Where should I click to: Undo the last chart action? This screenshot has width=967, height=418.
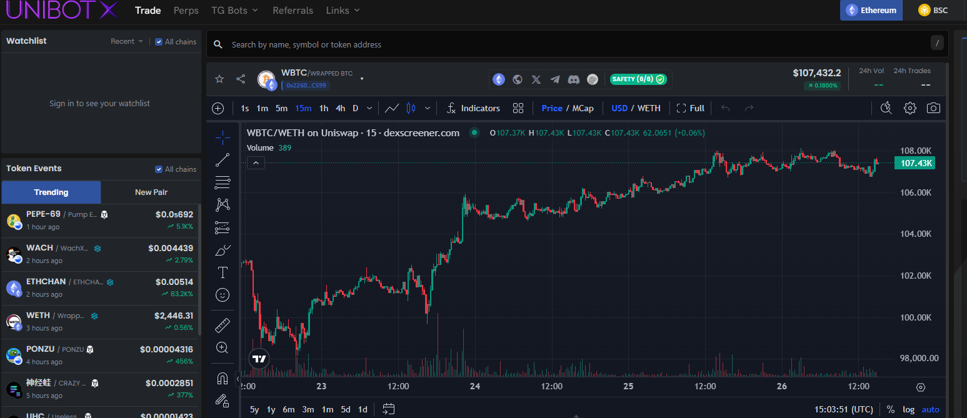point(726,108)
